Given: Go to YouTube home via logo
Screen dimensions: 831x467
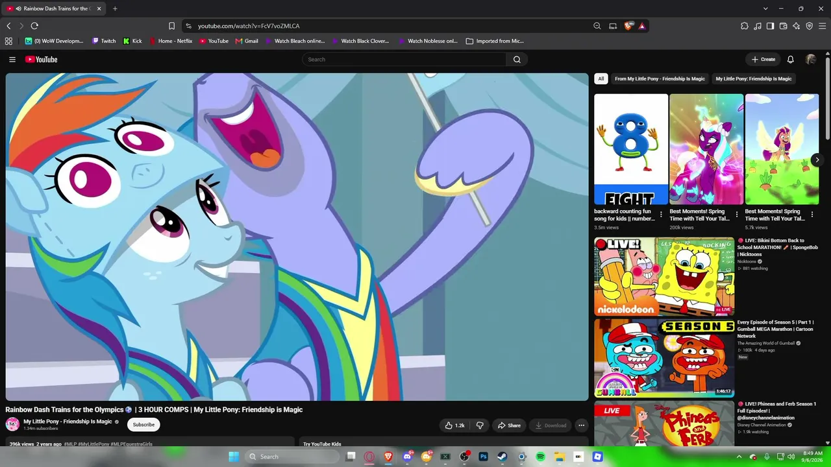Looking at the screenshot, I should coord(42,60).
